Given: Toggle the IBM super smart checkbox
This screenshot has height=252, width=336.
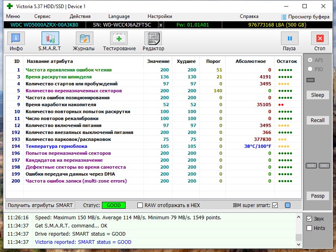Looking at the screenshot, I should [x=275, y=205].
